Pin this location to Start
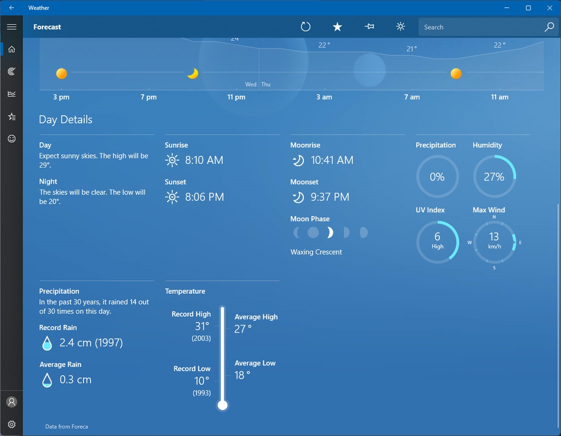Screen dimensions: 561x436 click(369, 27)
